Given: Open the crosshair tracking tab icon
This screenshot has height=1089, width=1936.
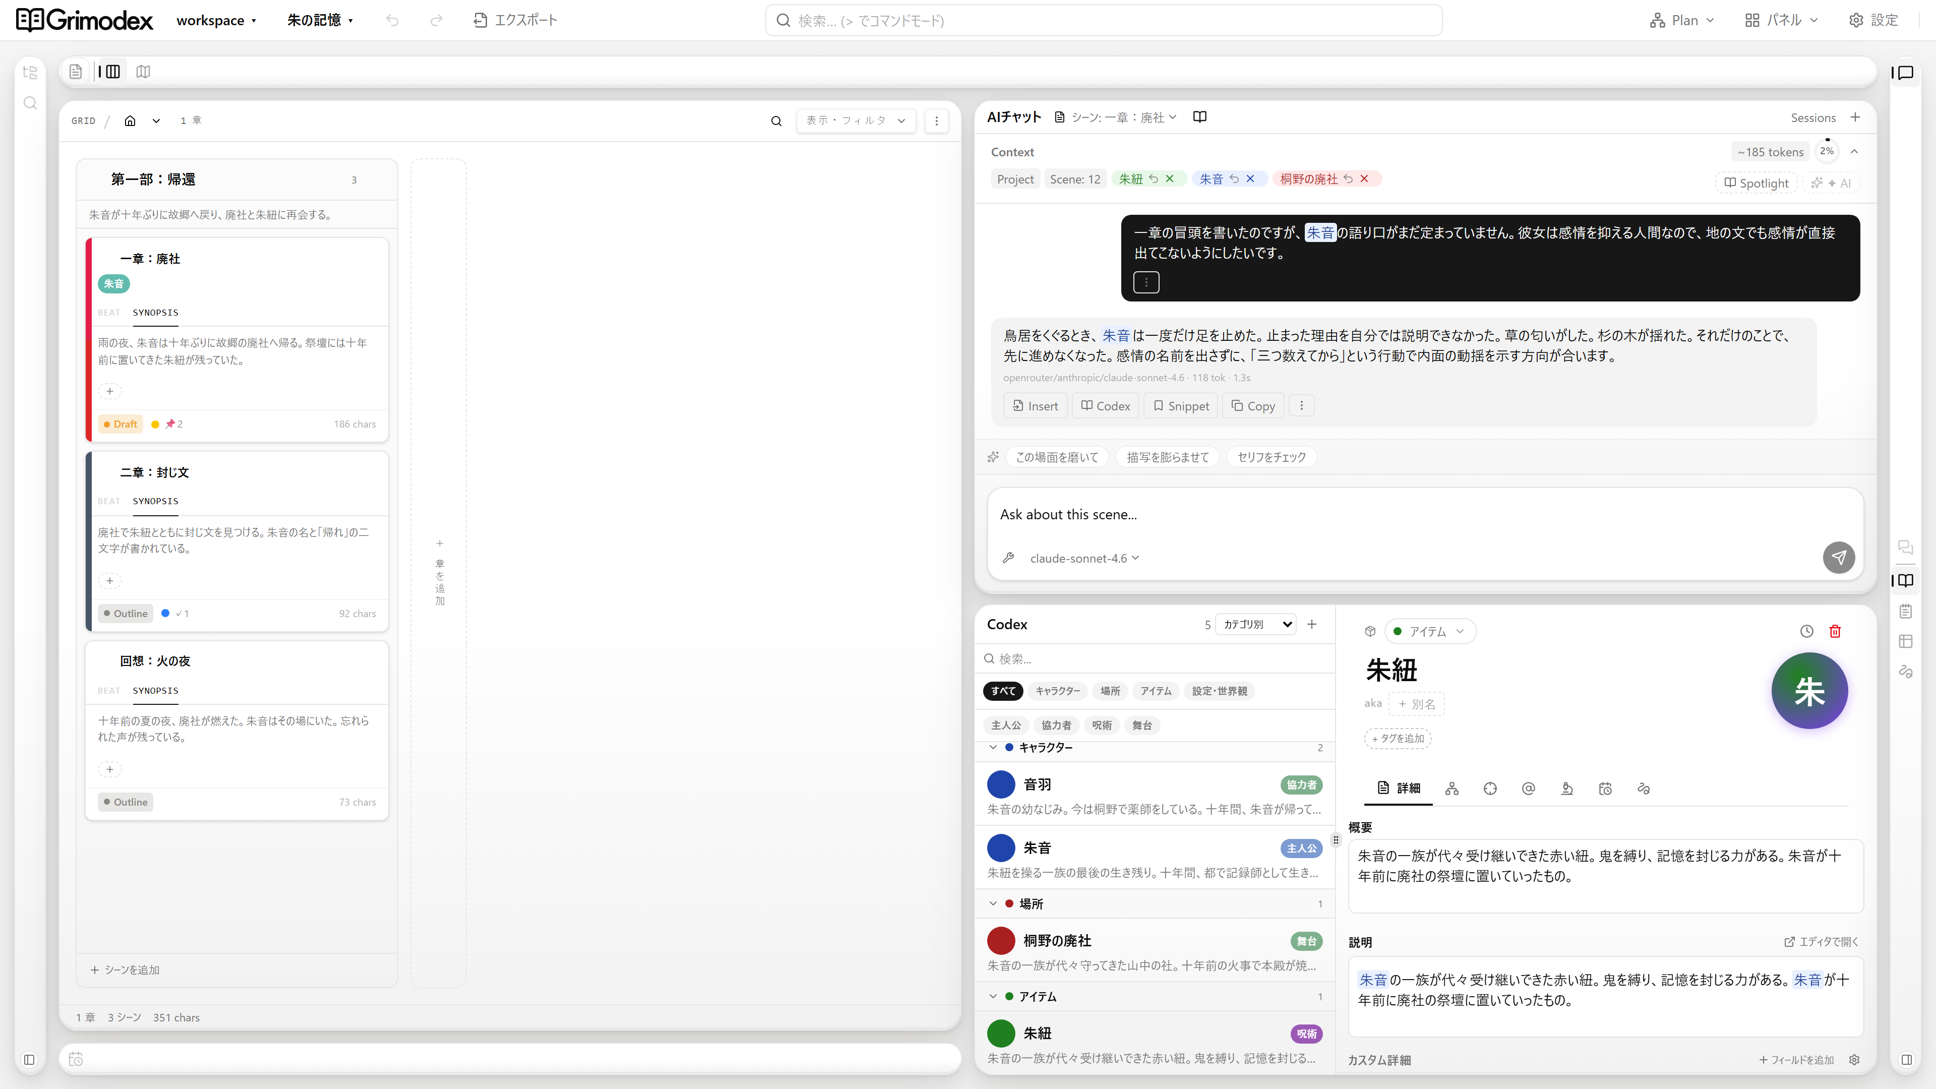Looking at the screenshot, I should click(1490, 789).
